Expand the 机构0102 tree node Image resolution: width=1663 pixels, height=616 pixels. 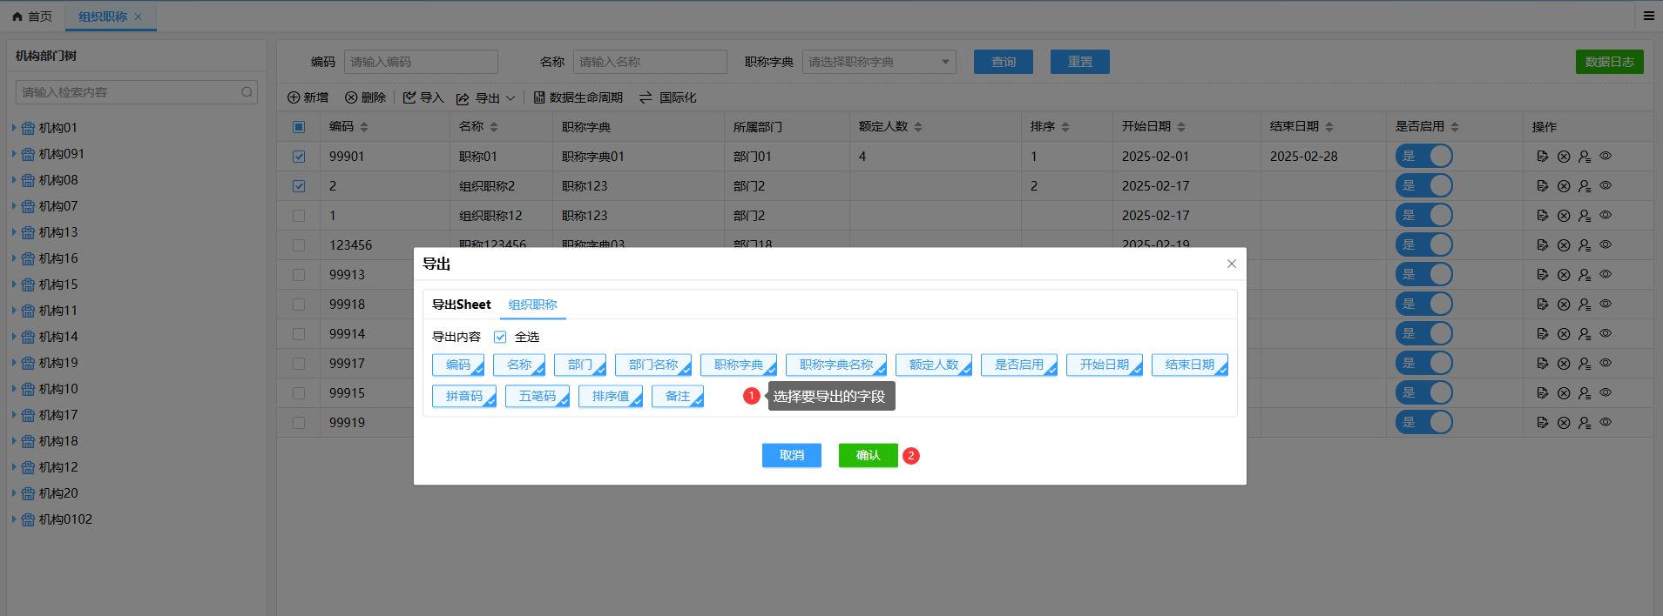tap(14, 519)
